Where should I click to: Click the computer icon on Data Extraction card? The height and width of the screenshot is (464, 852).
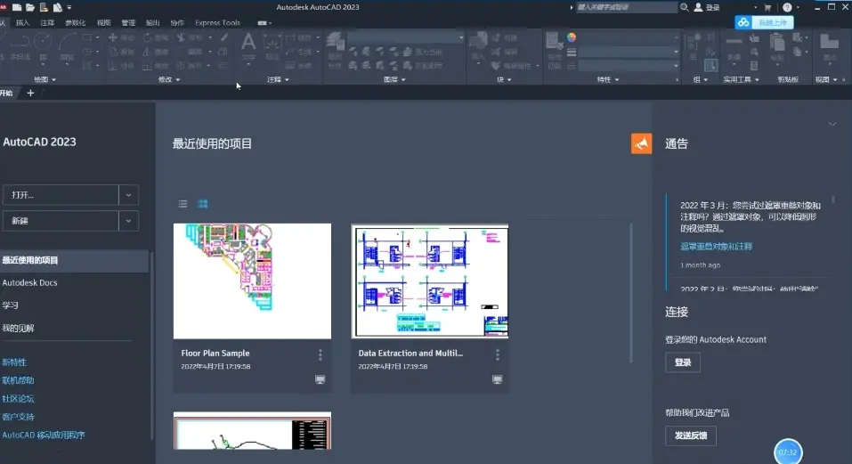pyautogui.click(x=497, y=379)
